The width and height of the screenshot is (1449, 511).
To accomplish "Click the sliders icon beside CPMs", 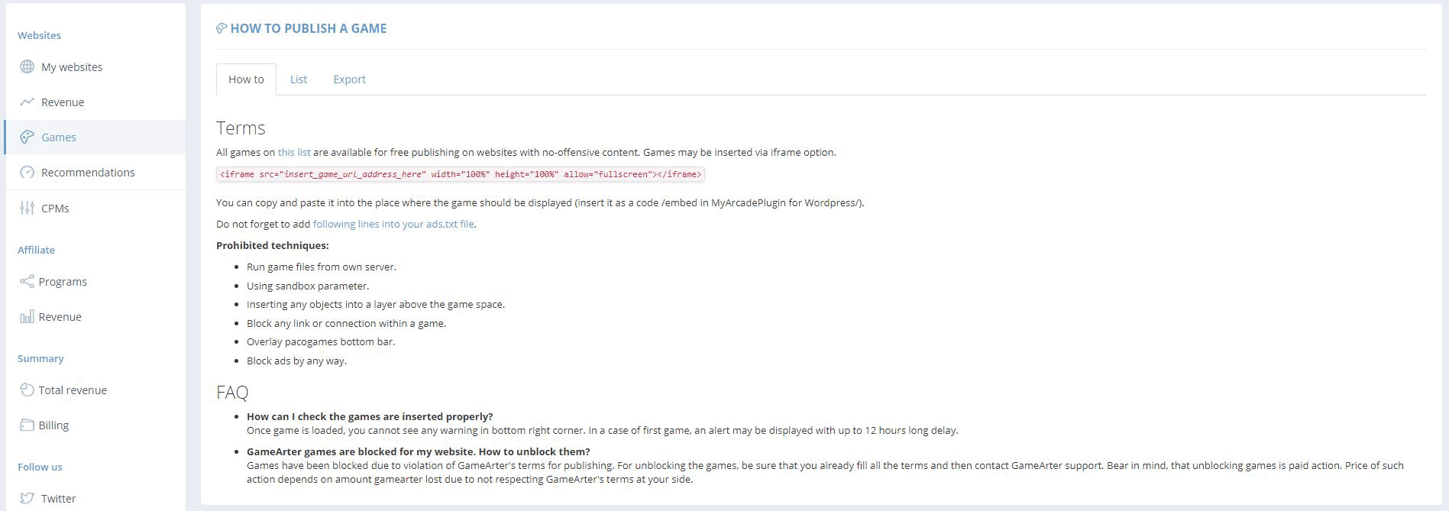I will point(27,208).
